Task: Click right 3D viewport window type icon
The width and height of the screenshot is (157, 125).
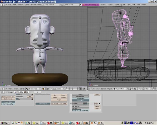Action: (90, 89)
